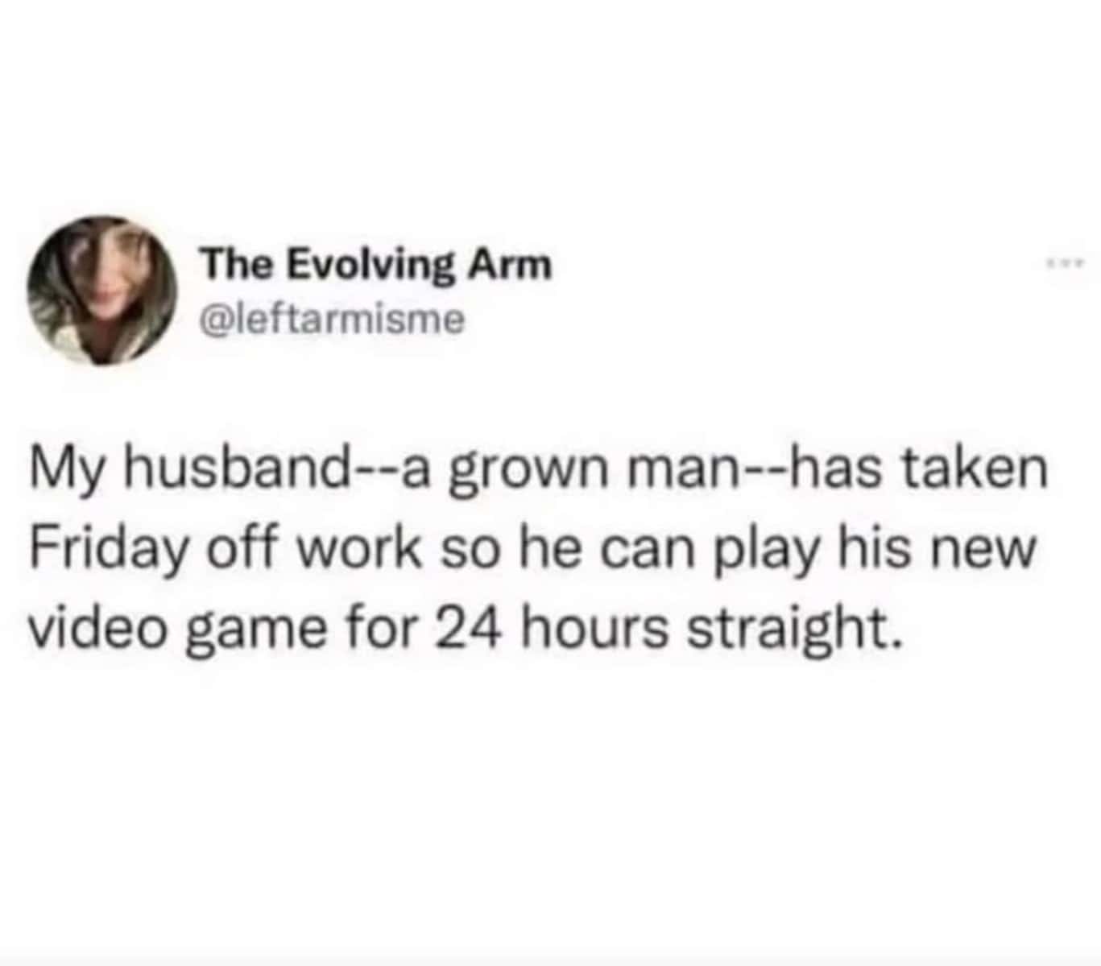Open The Evolving Arm's profile picture
The height and width of the screenshot is (966, 1101).
pos(102,290)
